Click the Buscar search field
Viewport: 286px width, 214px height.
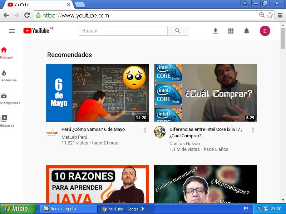(x=123, y=31)
